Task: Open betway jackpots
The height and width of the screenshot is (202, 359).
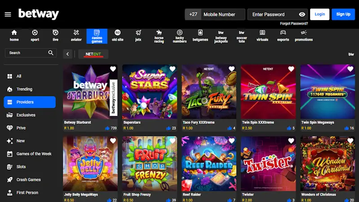Action: [221, 36]
